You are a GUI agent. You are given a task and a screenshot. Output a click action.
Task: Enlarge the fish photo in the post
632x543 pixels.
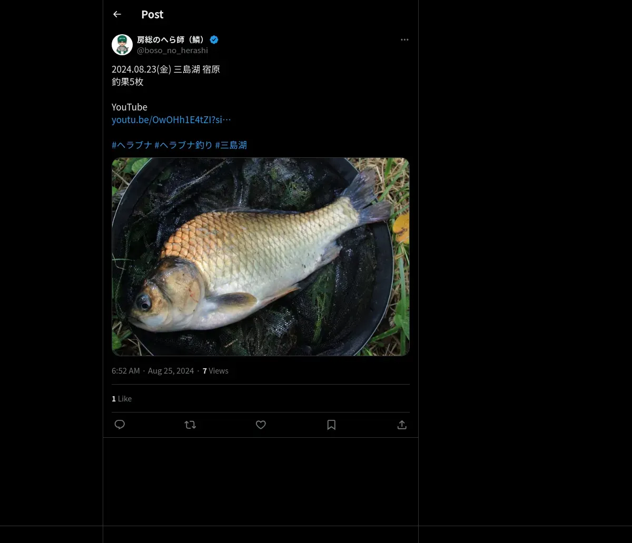(260, 256)
